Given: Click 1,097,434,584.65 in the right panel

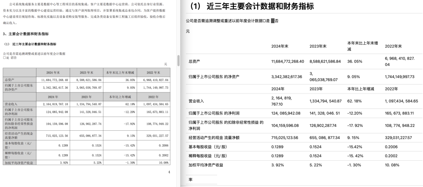Looking at the screenshot, I should (401, 101).
